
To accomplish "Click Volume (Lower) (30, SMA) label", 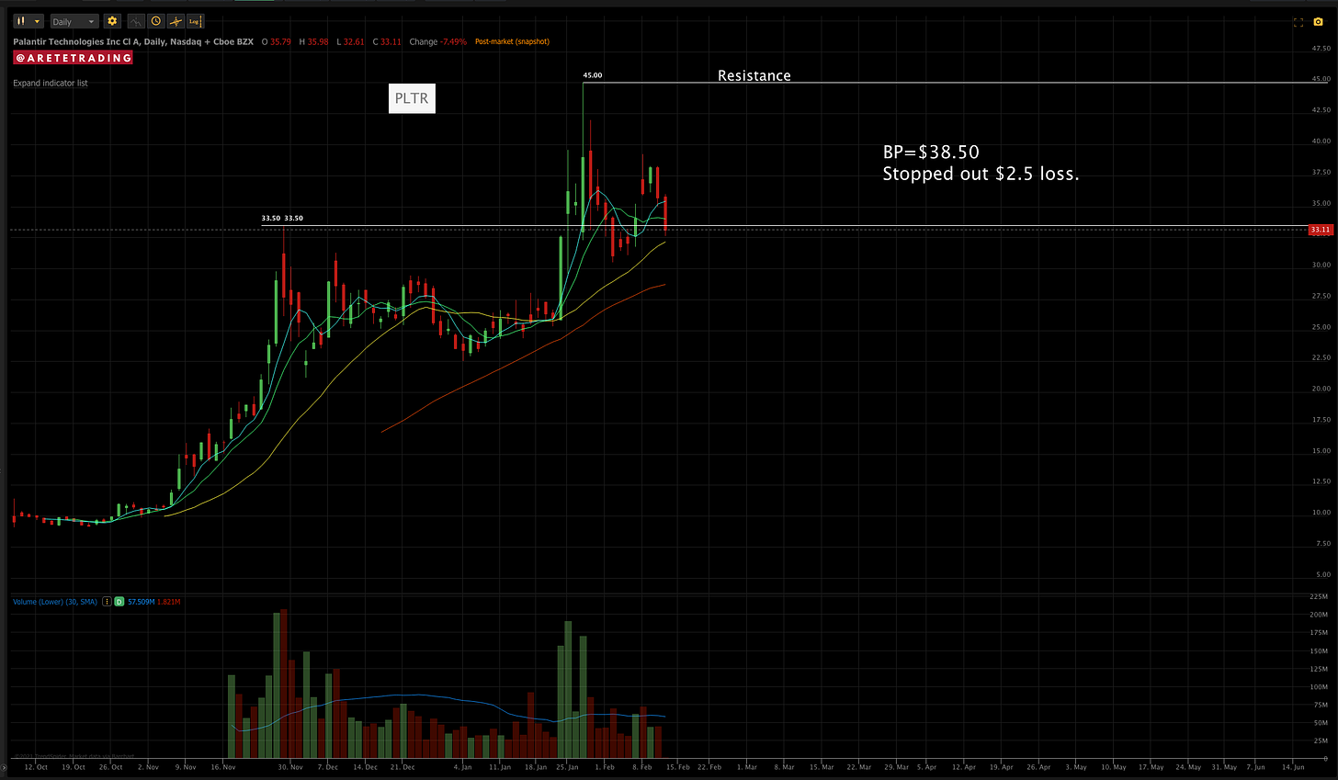I will point(55,602).
